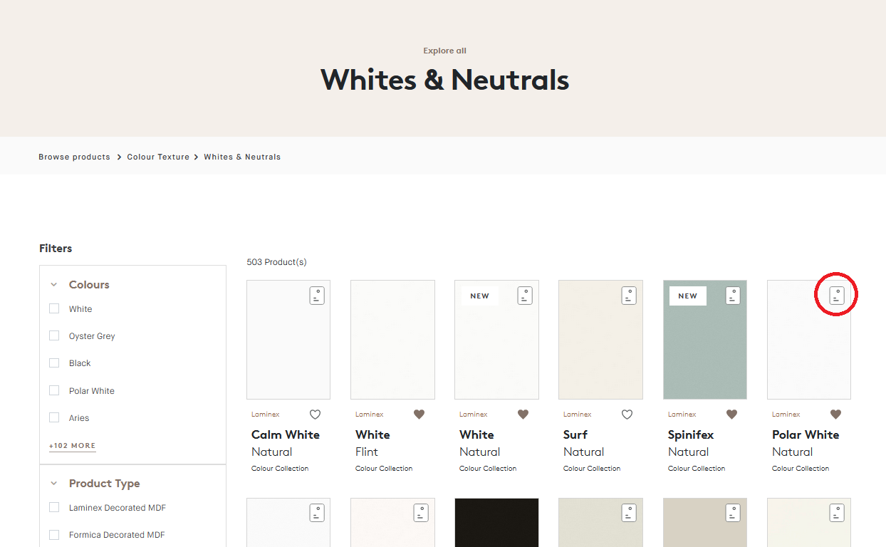Click the sample icon on White Flint
Viewport: 886px width, 547px height.
420,295
